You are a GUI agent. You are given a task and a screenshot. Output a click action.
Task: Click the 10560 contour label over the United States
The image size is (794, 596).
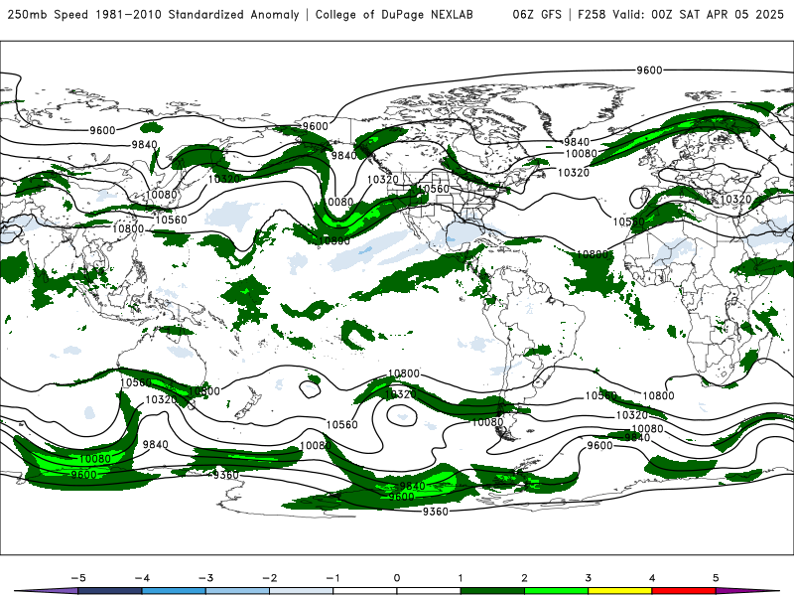tap(435, 189)
